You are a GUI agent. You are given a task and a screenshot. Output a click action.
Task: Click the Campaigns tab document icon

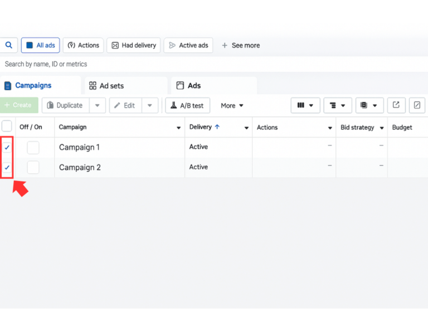pyautogui.click(x=8, y=86)
